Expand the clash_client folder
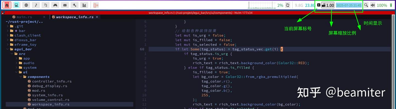The image size is (396, 109). pyautogui.click(x=28, y=35)
